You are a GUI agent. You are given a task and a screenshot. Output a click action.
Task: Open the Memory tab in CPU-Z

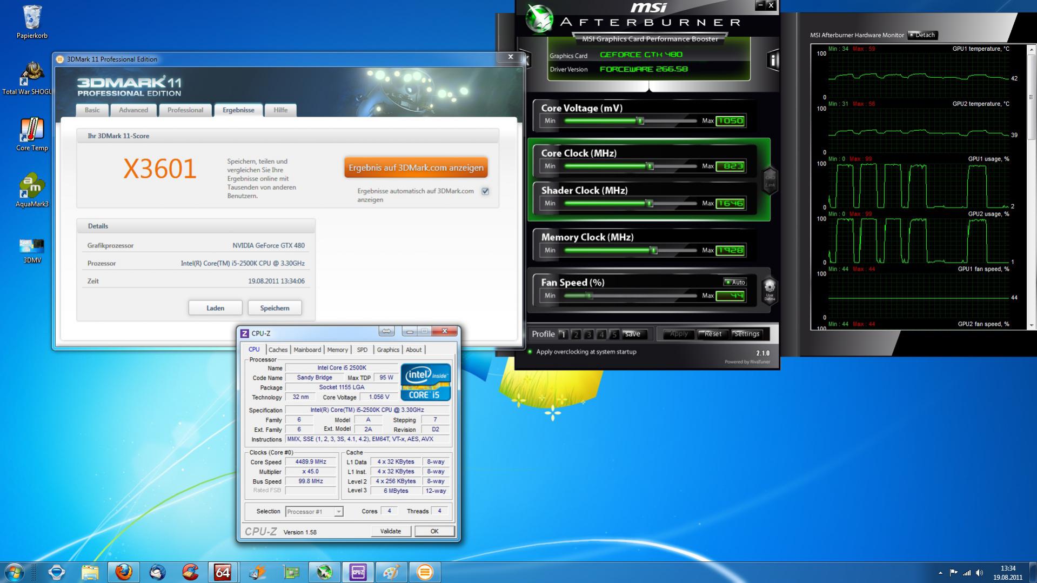337,350
